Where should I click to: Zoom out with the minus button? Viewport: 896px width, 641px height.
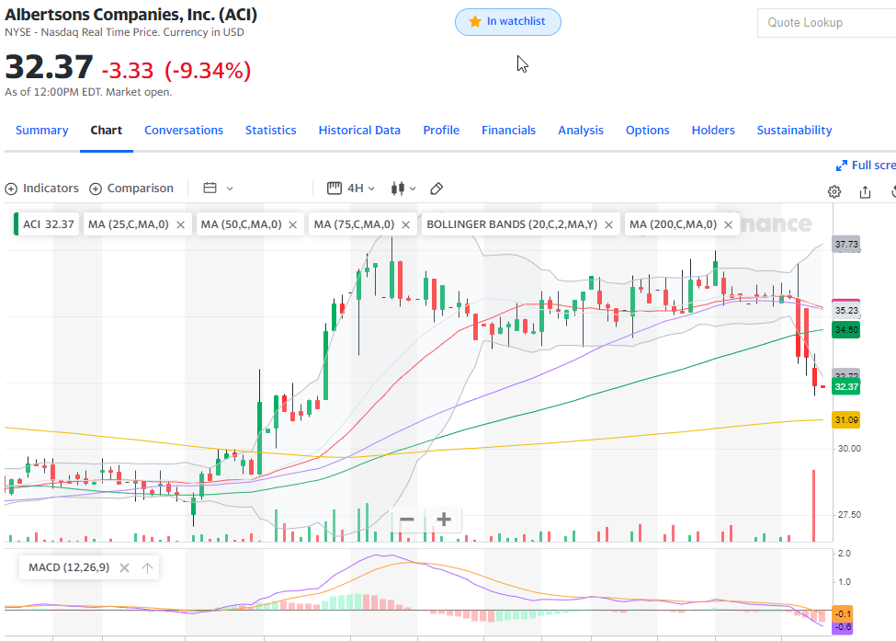407,520
